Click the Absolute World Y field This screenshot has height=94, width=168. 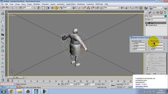tap(139, 46)
